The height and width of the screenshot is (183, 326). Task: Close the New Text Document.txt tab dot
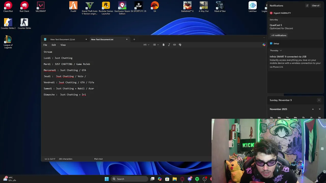coord(127,39)
